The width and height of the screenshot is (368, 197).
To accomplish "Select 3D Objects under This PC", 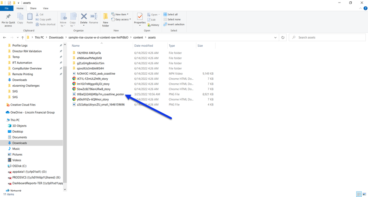I will (19, 126).
